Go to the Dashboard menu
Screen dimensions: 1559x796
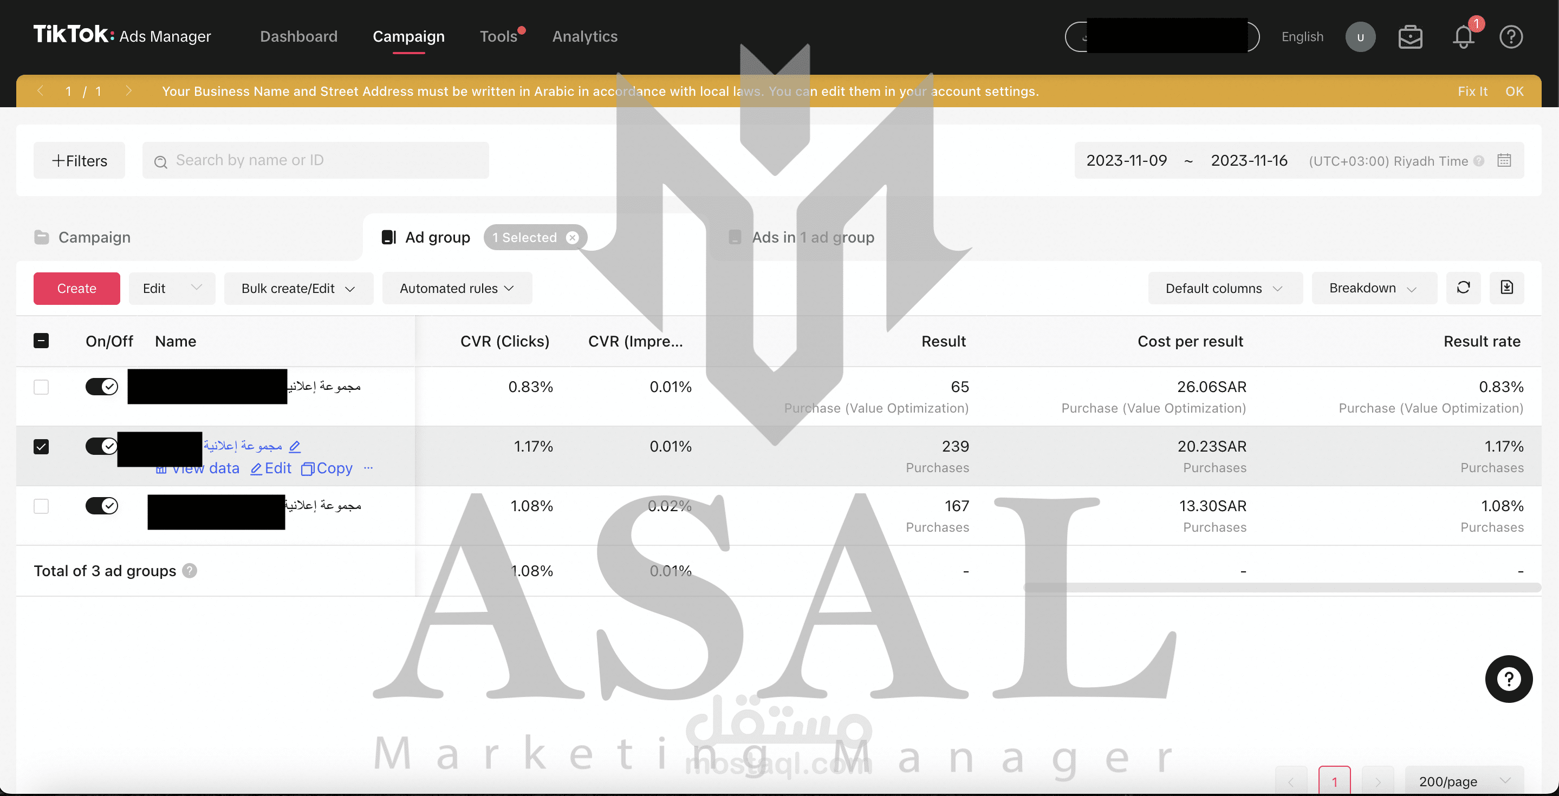coord(298,37)
